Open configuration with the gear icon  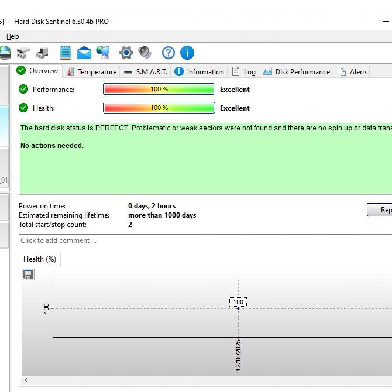click(126, 53)
